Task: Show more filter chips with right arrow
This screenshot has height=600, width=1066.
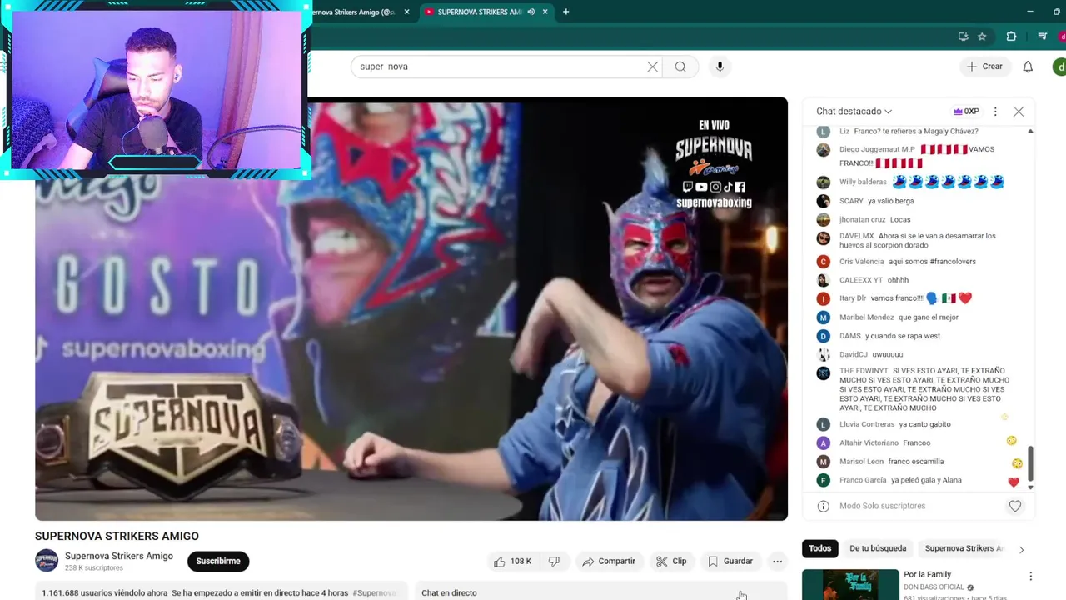Action: [1021, 549]
